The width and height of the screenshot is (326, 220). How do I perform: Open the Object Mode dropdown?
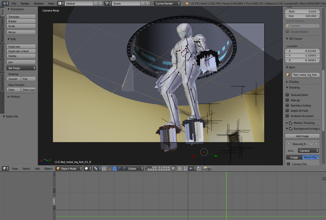[x=69, y=168]
